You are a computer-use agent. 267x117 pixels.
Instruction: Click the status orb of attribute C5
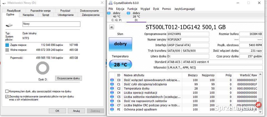pyautogui.click(x=112, y=97)
